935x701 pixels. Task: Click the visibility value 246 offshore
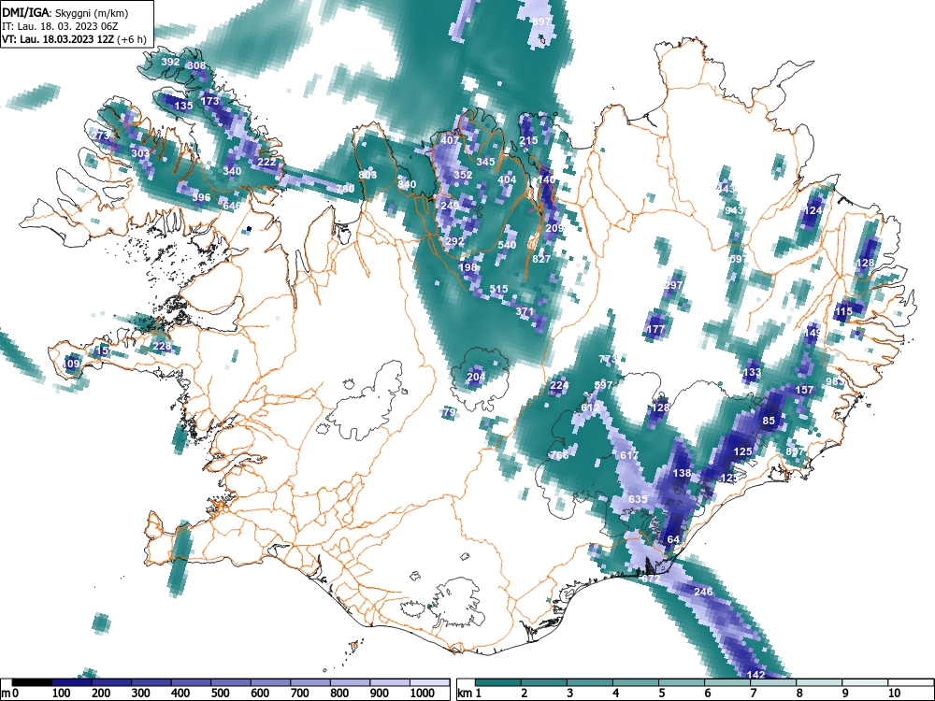(x=704, y=592)
